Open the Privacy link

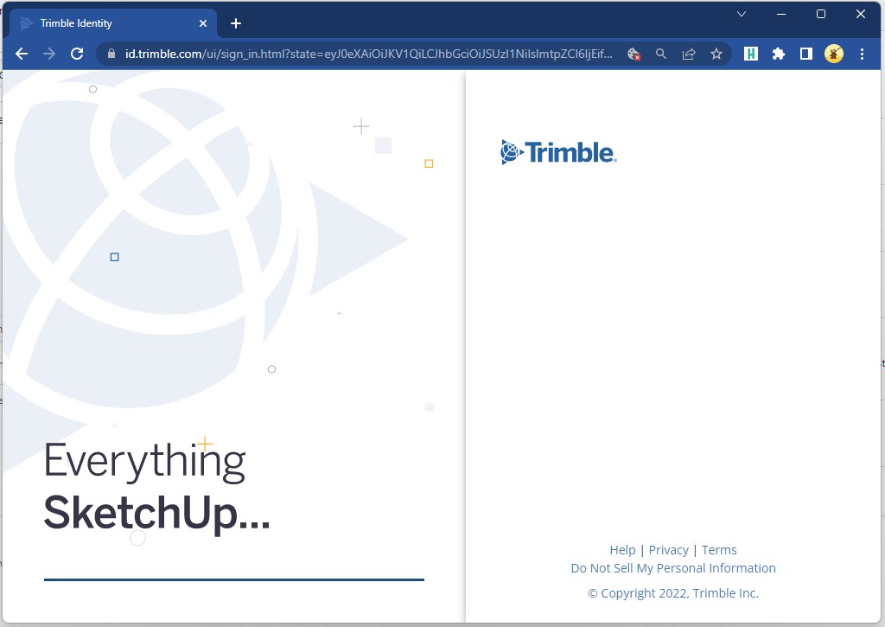point(668,550)
